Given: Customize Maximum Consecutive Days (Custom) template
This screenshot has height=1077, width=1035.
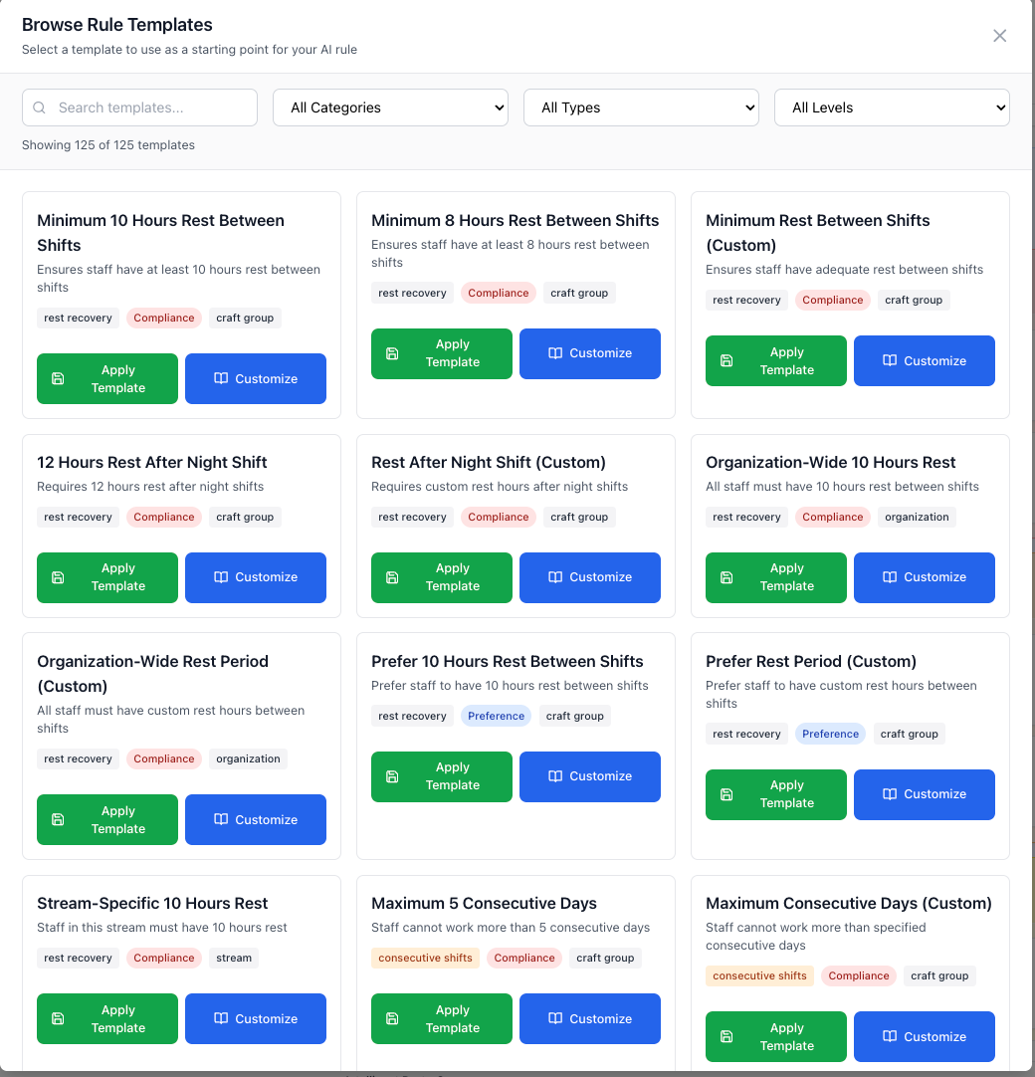Looking at the screenshot, I should click(925, 1036).
